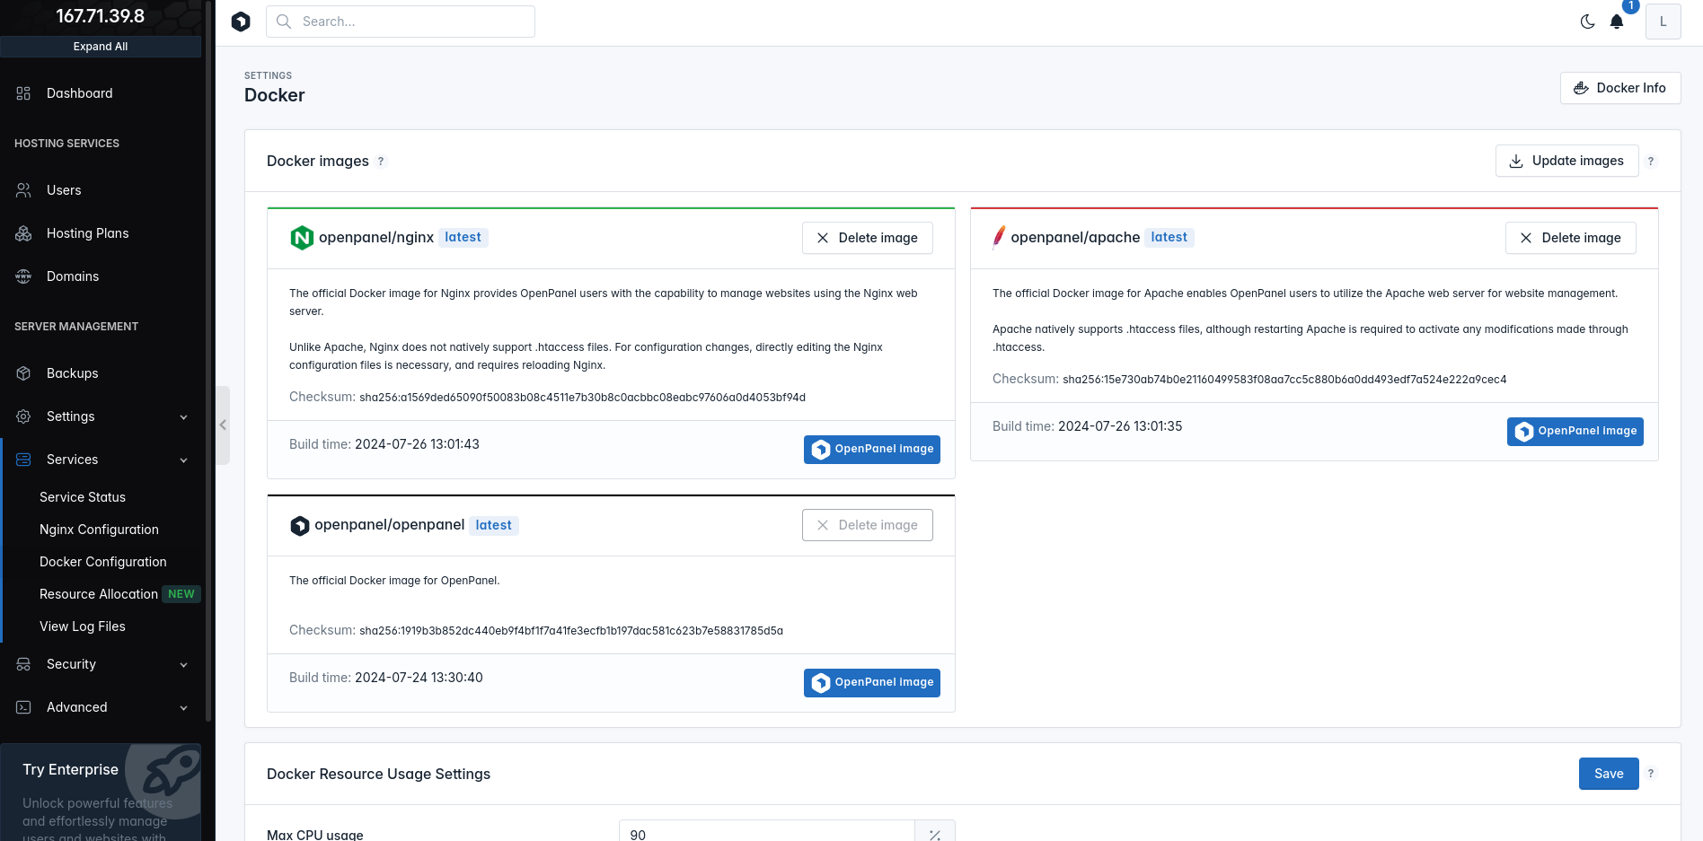The width and height of the screenshot is (1703, 841).
Task: Click the help icon next to Docker images
Action: click(381, 162)
